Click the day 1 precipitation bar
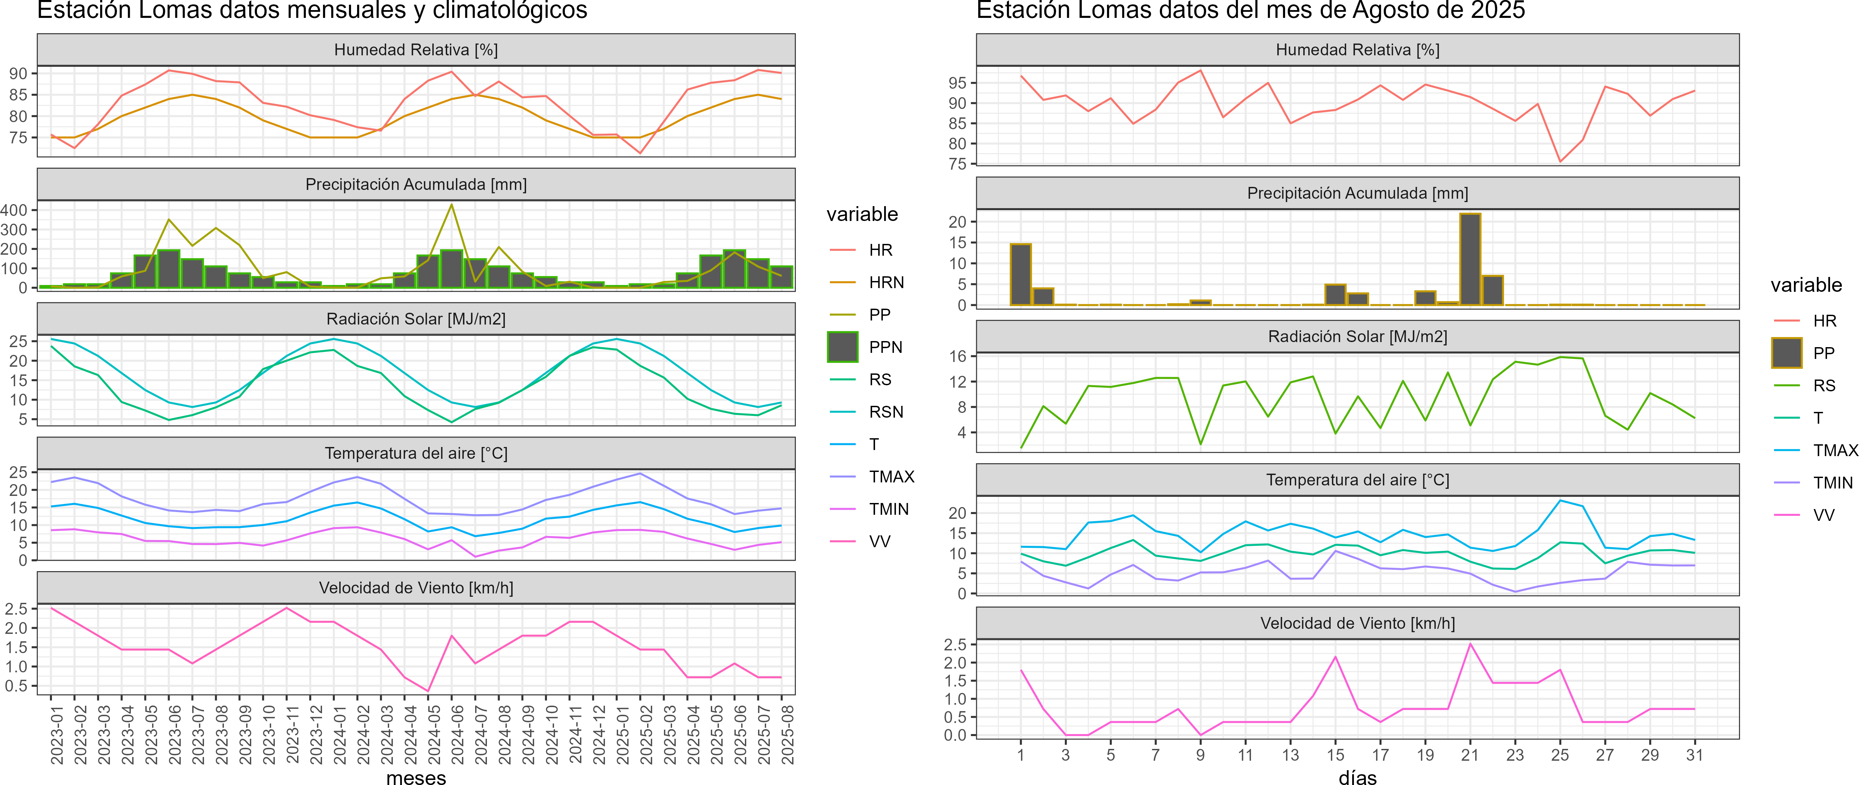1859x785 pixels. (x=1020, y=274)
